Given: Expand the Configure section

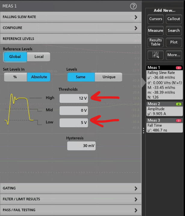Looking at the screenshot, I should pos(71,28).
